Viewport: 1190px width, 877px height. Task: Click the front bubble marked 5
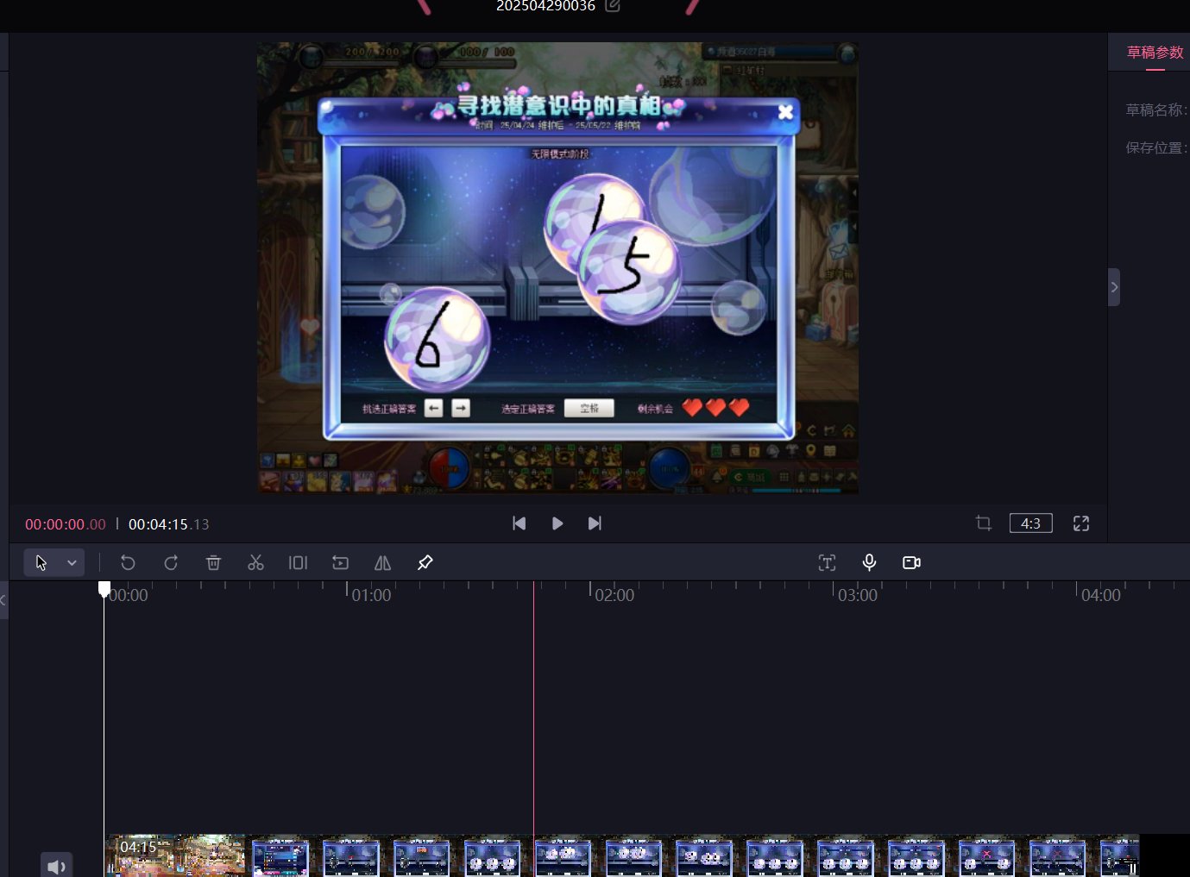coord(630,272)
